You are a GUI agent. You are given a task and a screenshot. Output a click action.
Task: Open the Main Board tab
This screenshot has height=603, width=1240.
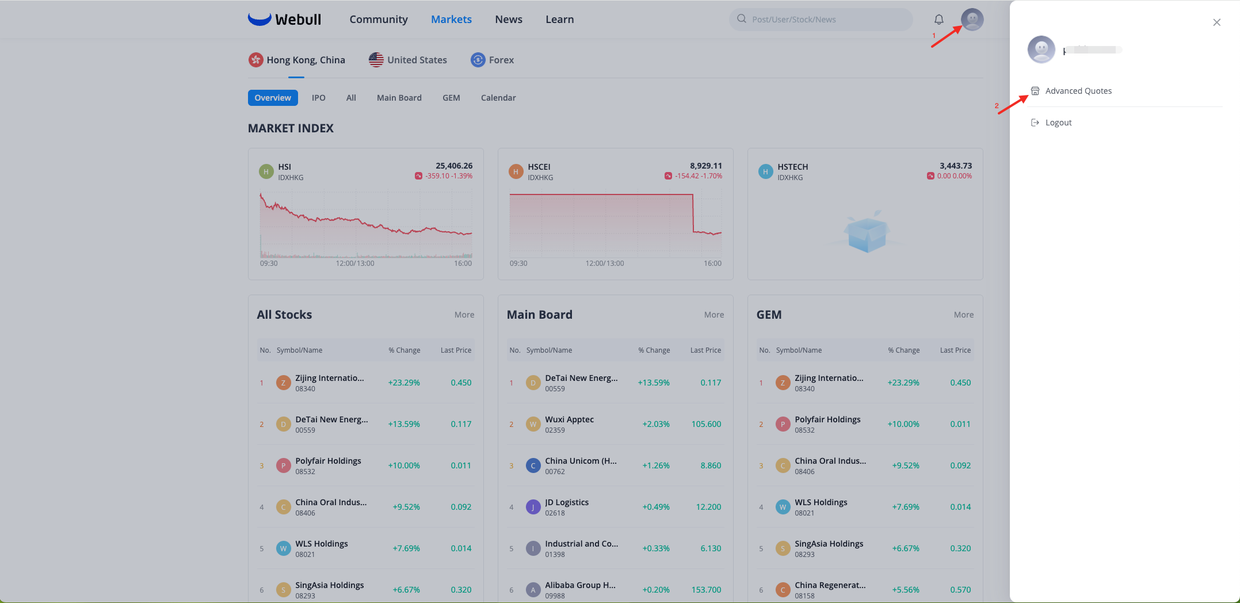[399, 98]
